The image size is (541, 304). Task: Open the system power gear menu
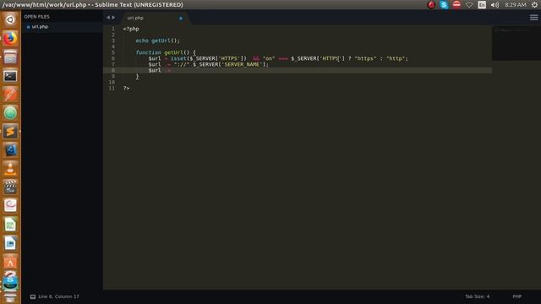534,5
